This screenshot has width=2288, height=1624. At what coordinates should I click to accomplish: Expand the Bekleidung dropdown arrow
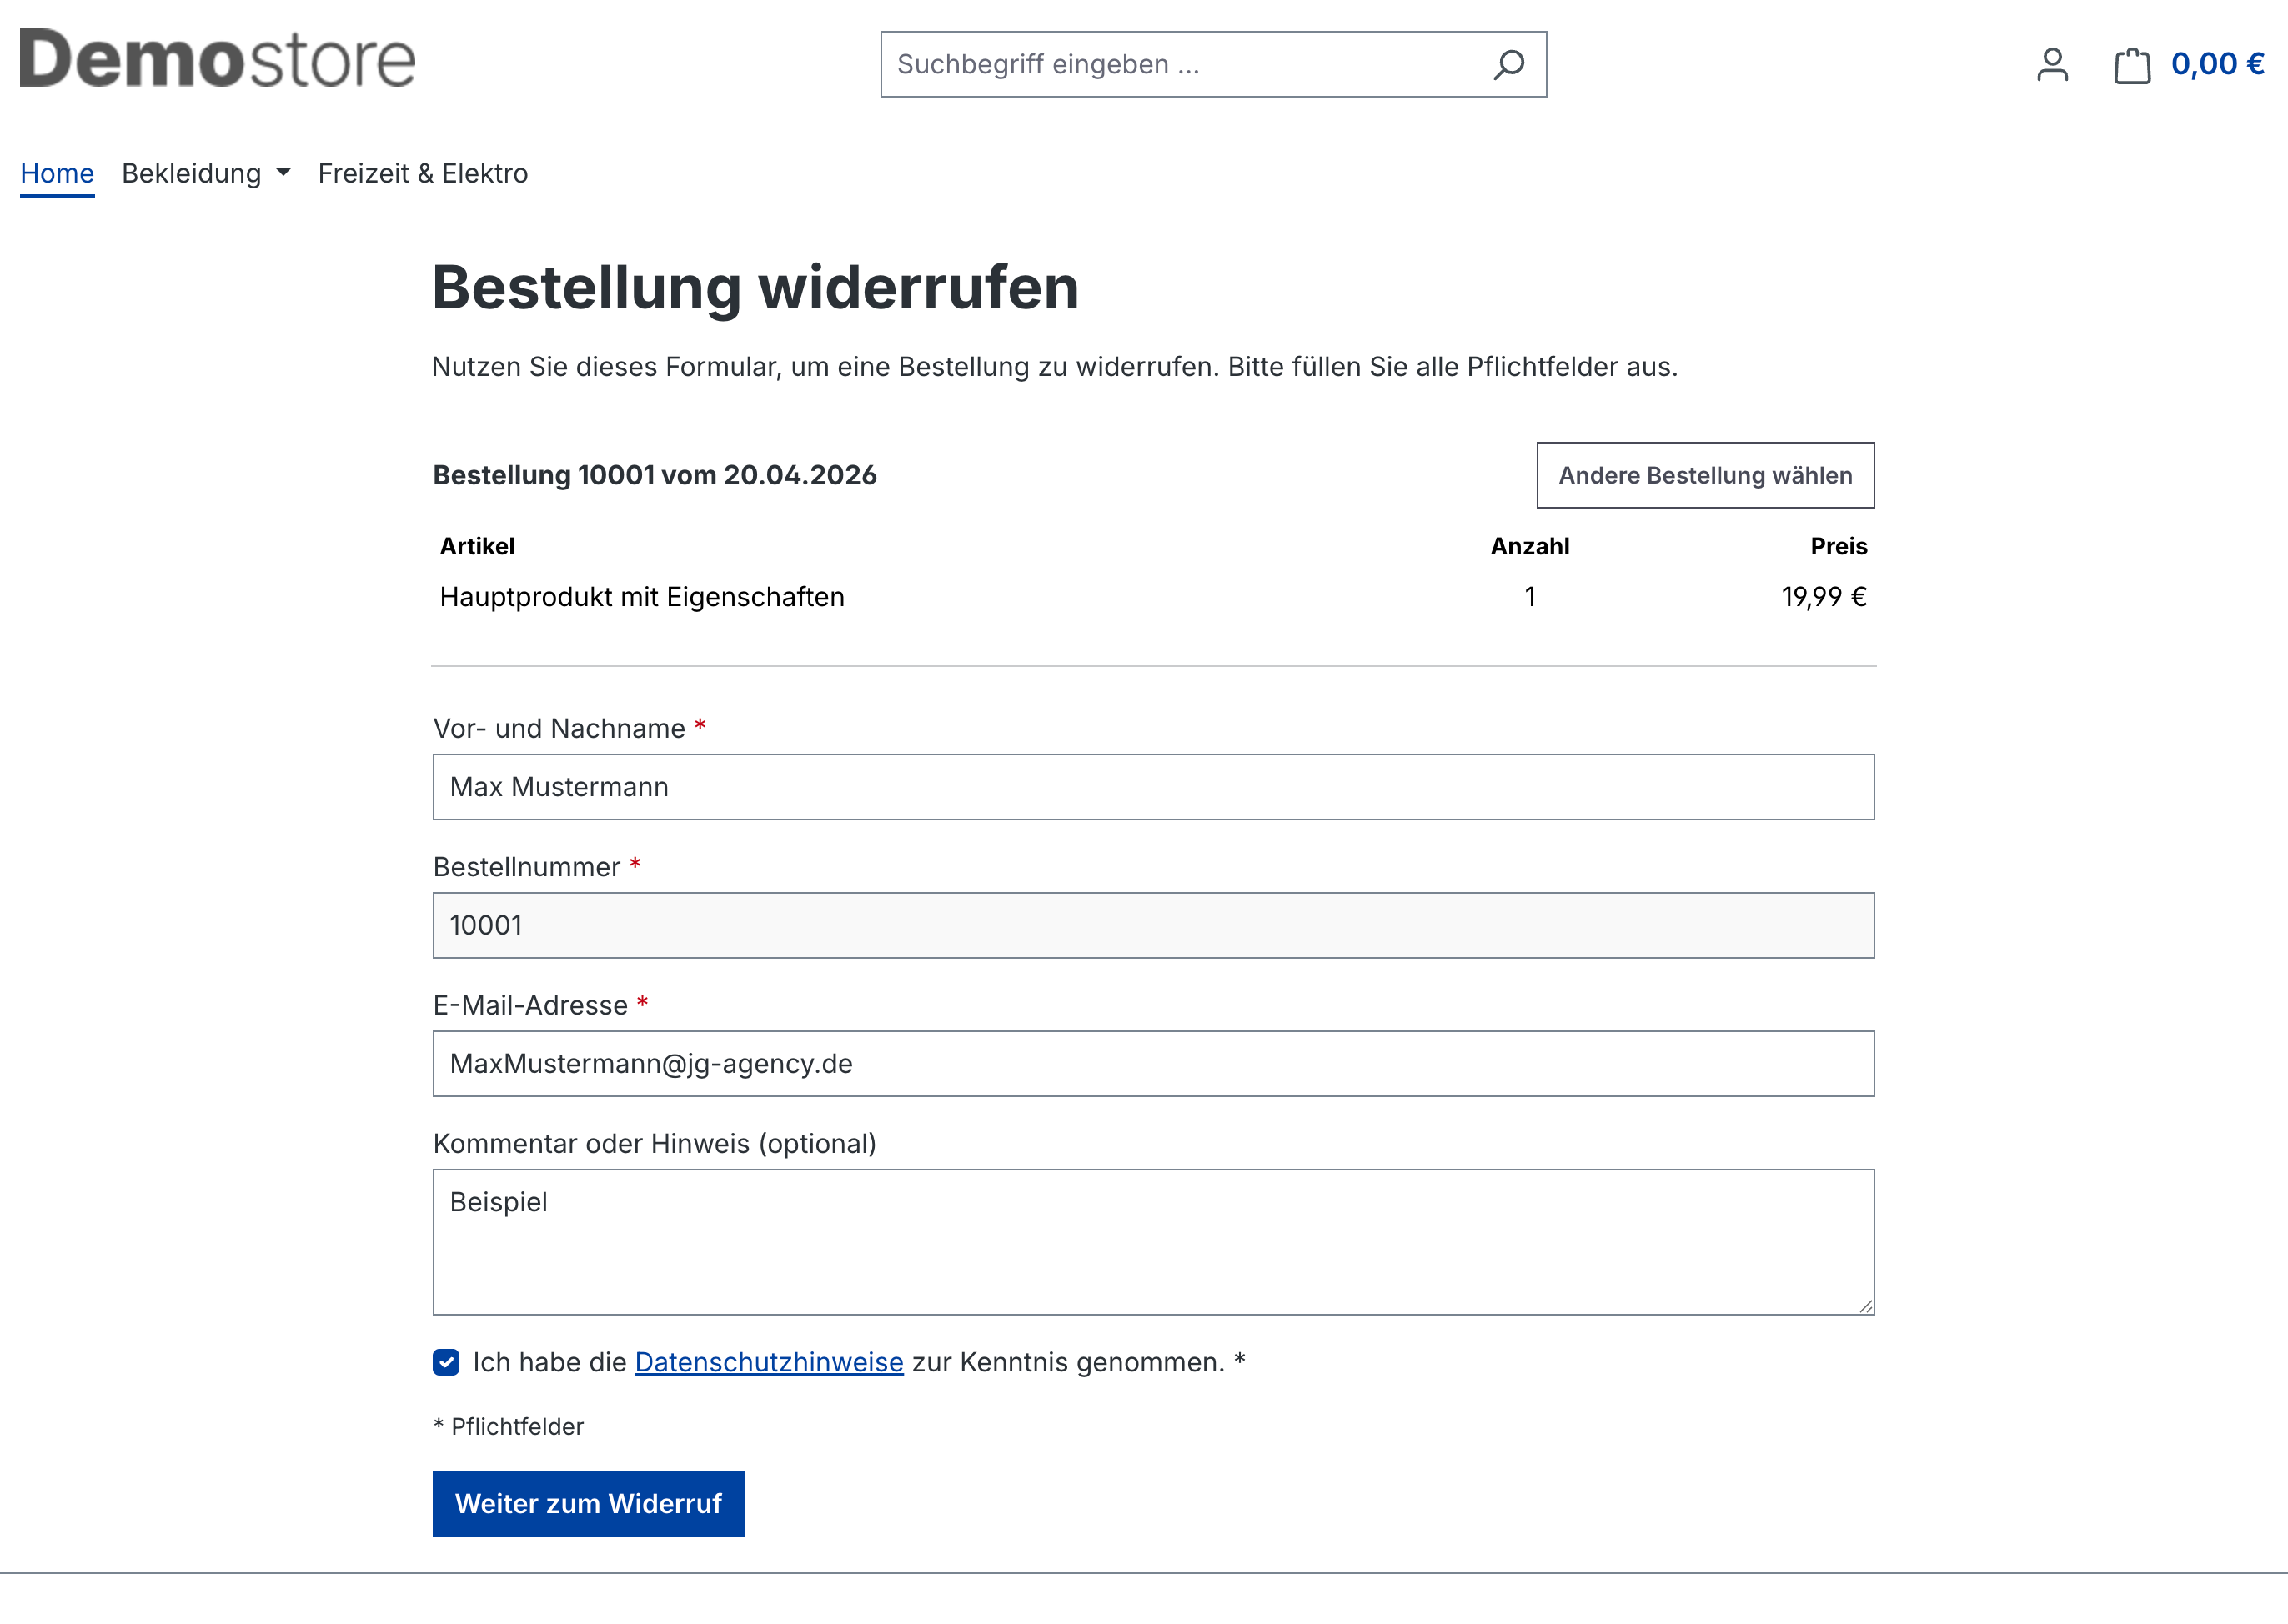[x=284, y=173]
